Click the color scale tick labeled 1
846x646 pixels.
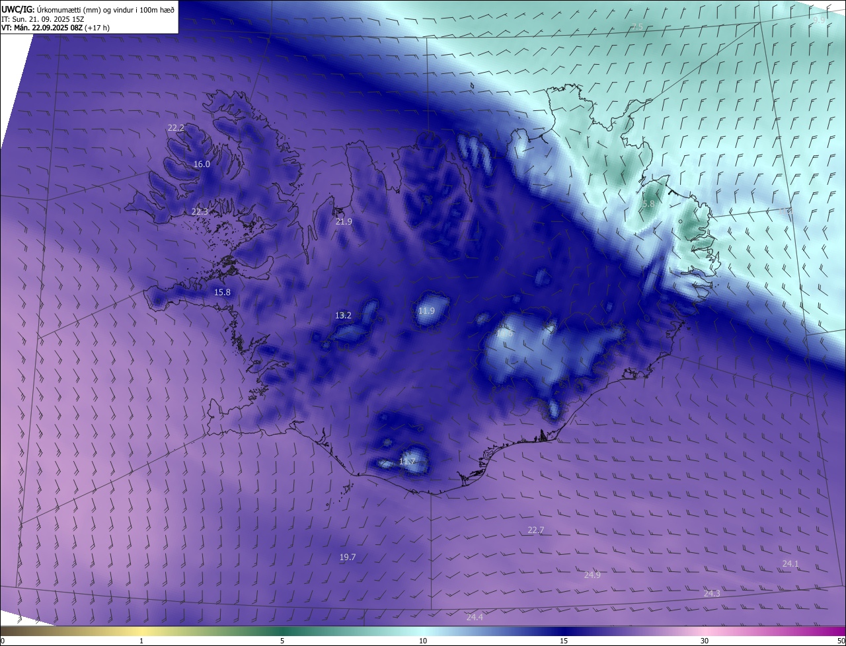(x=141, y=641)
